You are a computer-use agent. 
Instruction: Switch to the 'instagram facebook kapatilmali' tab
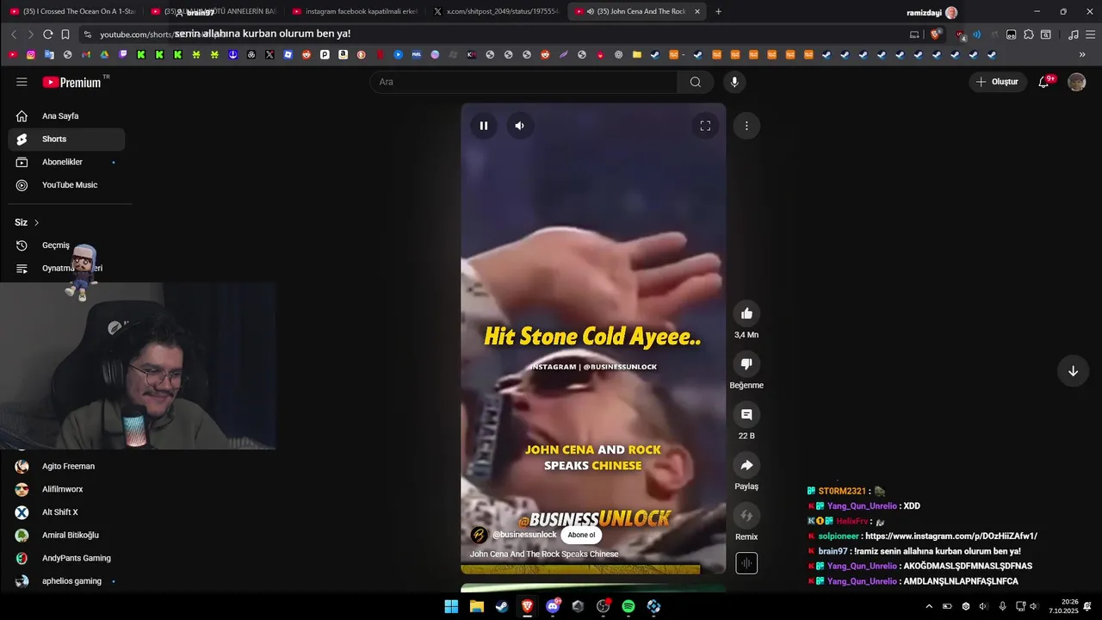click(x=355, y=11)
